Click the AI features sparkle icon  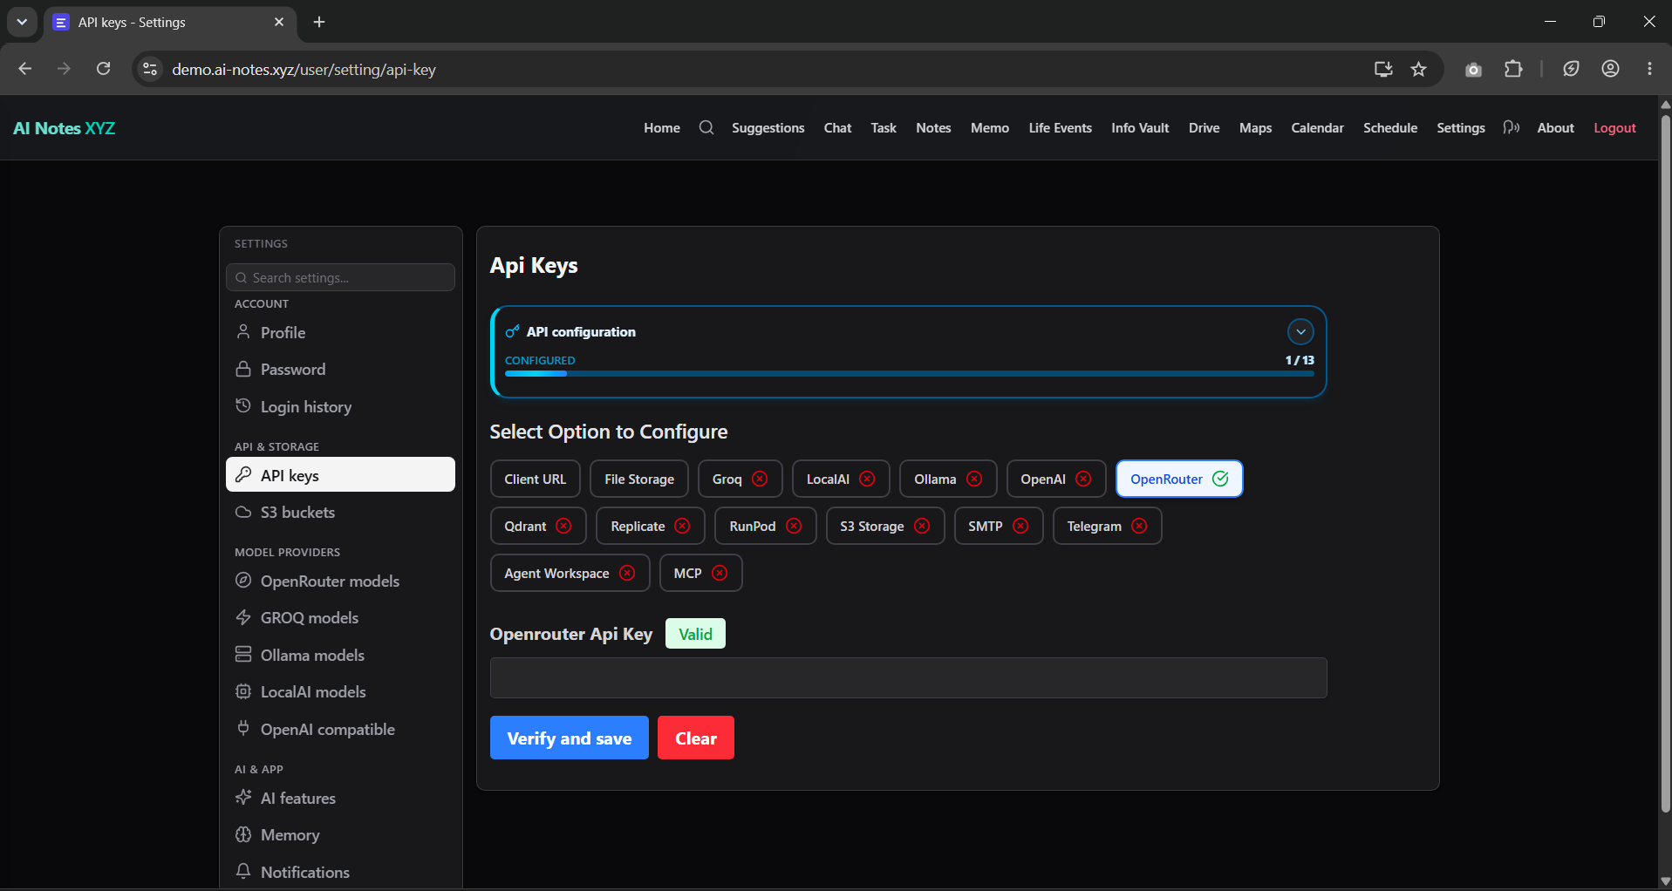pyautogui.click(x=243, y=797)
